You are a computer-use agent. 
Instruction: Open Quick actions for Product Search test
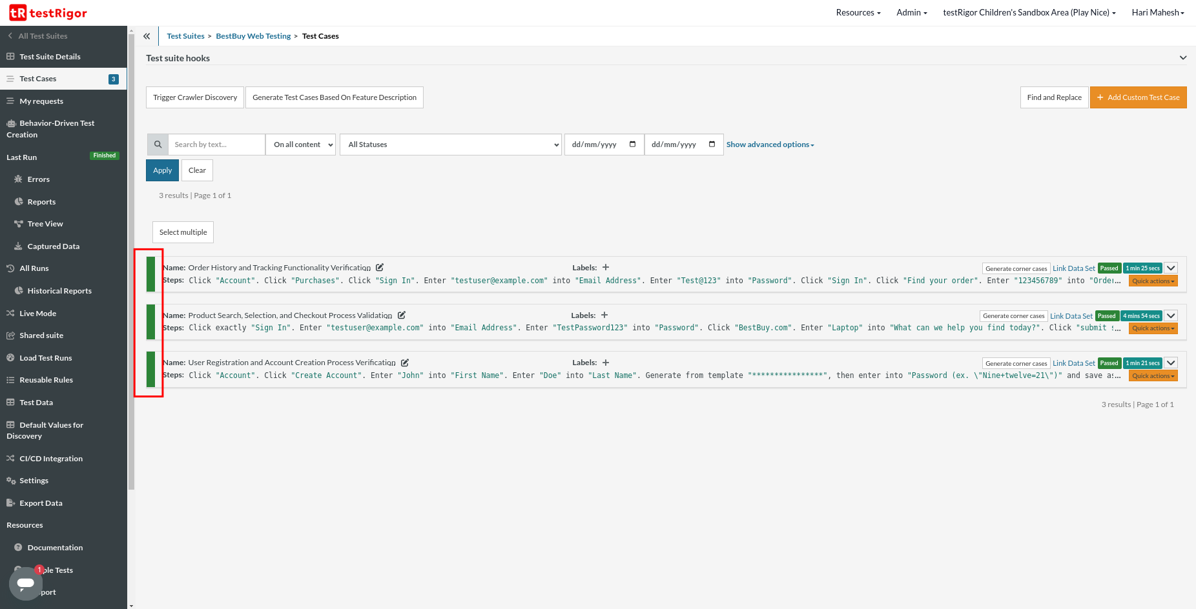[1153, 328]
